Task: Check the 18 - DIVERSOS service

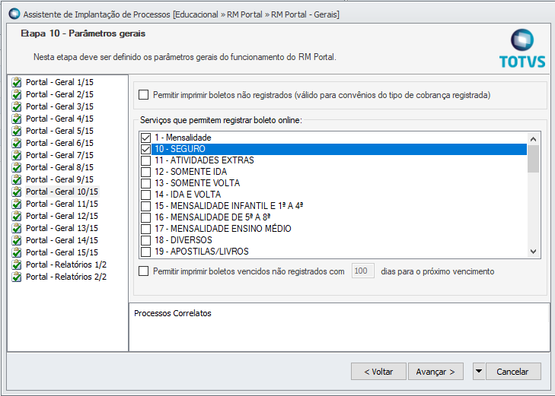Action: pos(145,240)
